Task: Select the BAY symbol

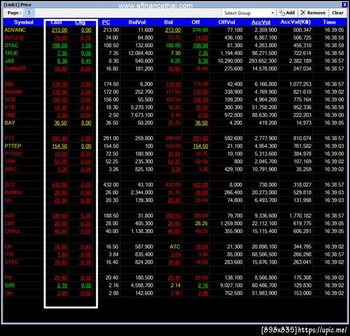Action: [x=10, y=123]
